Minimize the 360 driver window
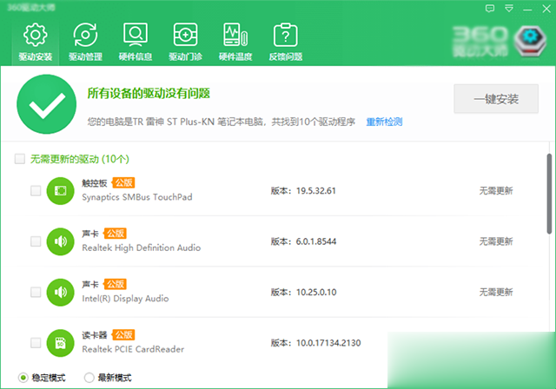Screen dimensions: 556x389 tap(527, 10)
